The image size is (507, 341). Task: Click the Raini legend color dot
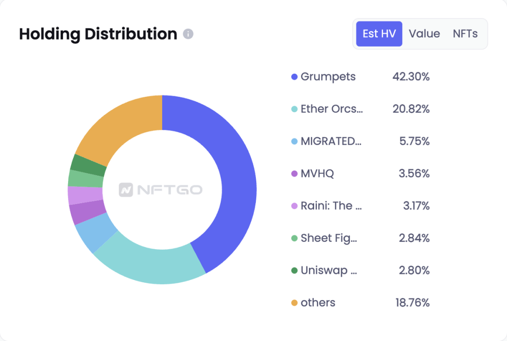294,206
